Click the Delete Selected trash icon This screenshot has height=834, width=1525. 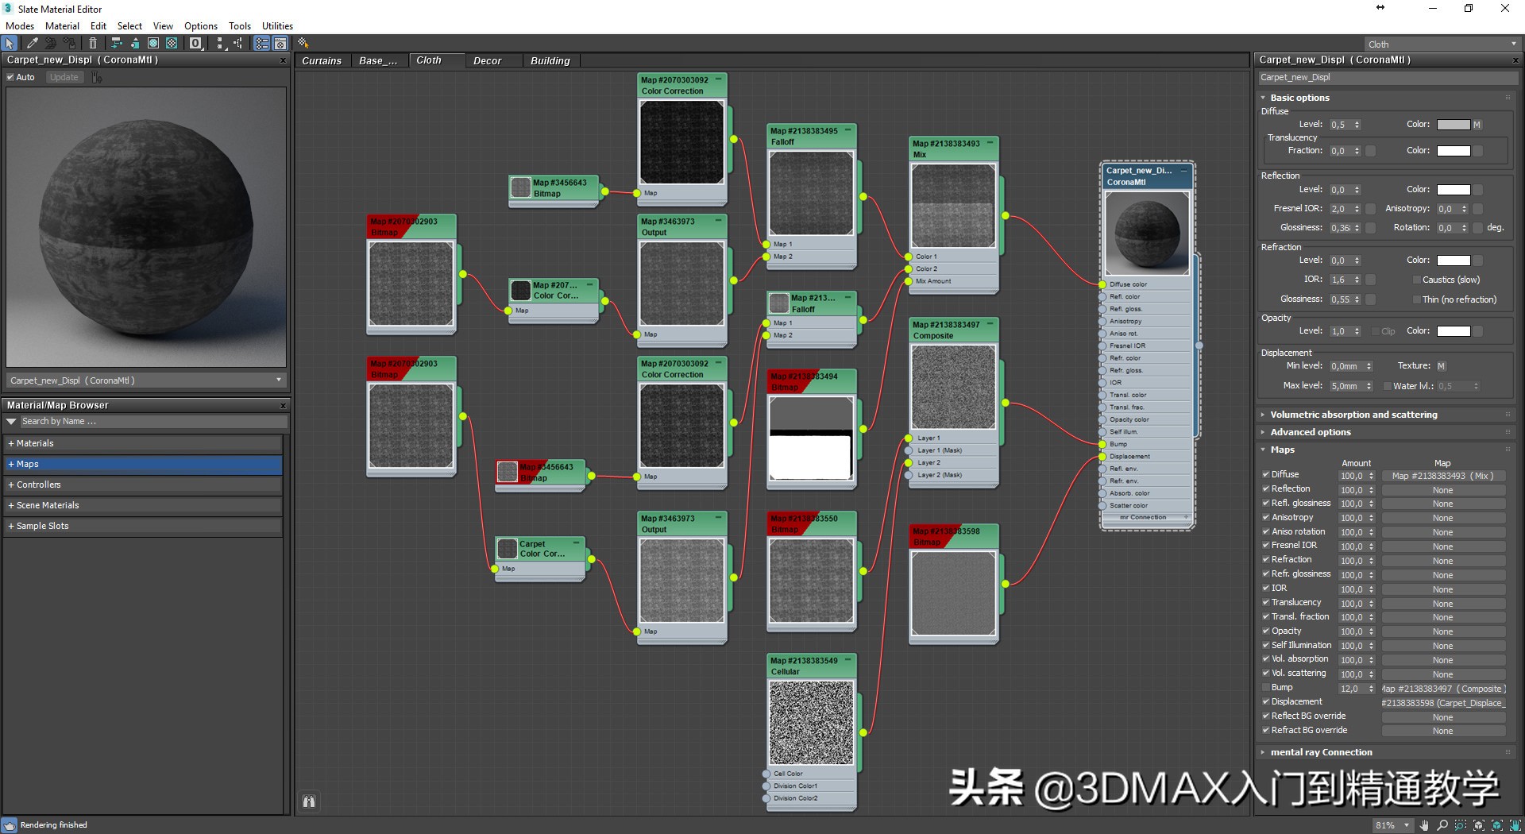93,44
